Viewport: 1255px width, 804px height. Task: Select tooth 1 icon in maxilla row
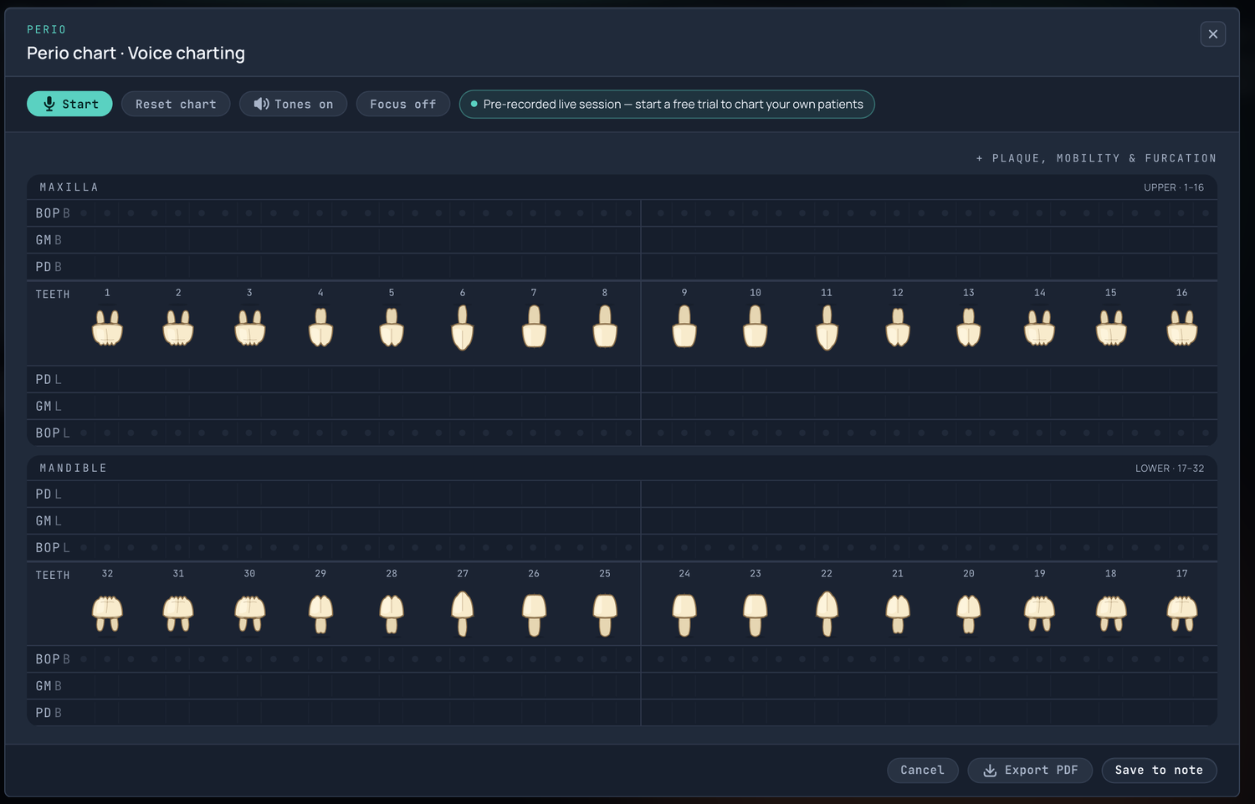pyautogui.click(x=107, y=327)
